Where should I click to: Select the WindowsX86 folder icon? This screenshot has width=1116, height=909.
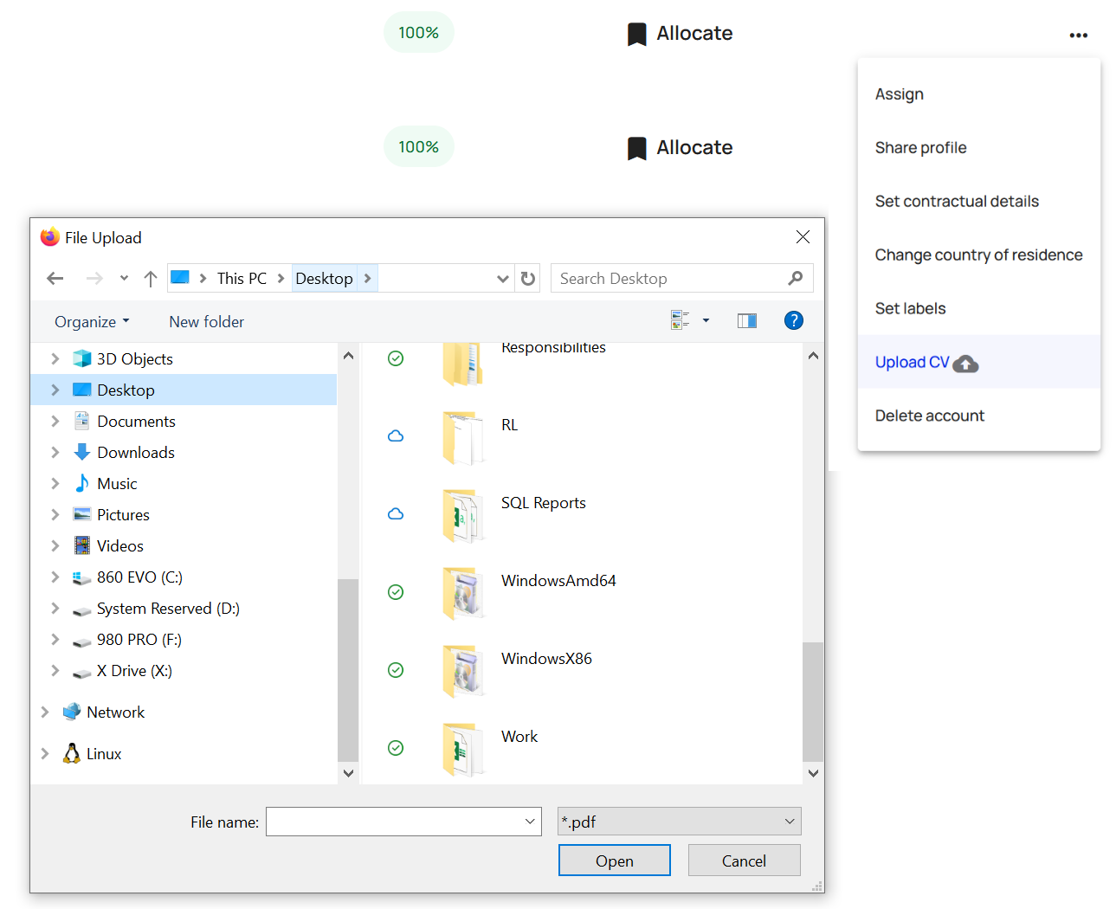(463, 672)
